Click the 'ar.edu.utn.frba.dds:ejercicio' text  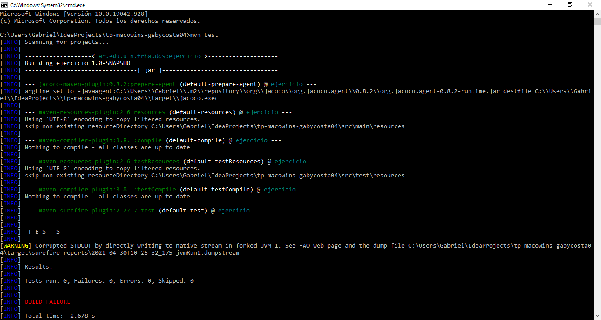click(150, 56)
